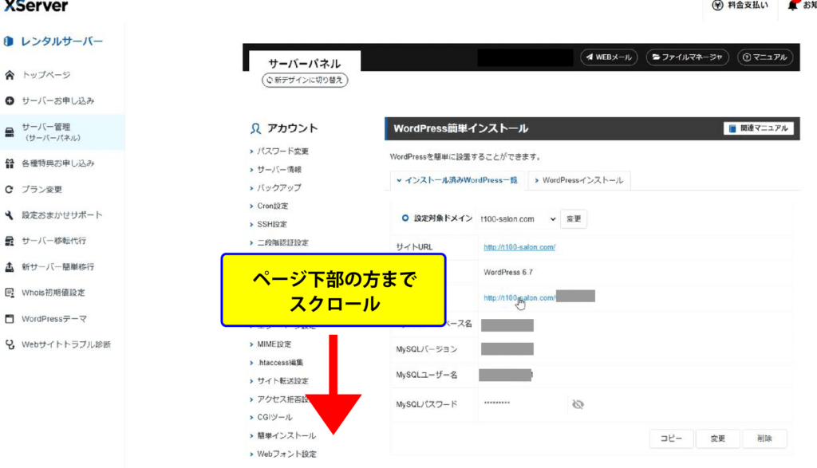Open the site URL http://t100-salon.com/ link
Viewport: 817px width, 468px height.
[x=519, y=247]
